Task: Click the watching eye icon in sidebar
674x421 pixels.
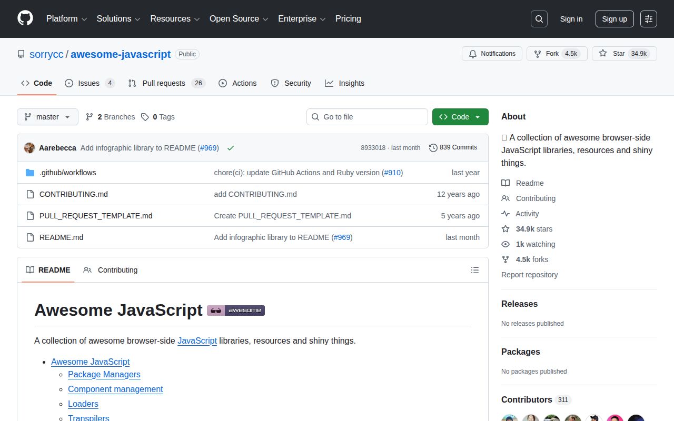Action: (x=506, y=244)
